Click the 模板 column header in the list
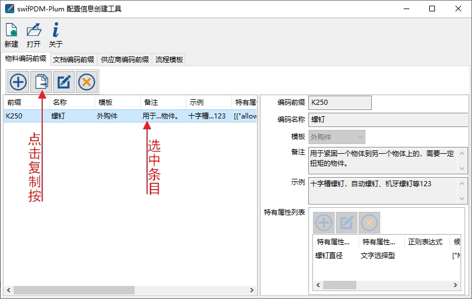 (x=117, y=102)
